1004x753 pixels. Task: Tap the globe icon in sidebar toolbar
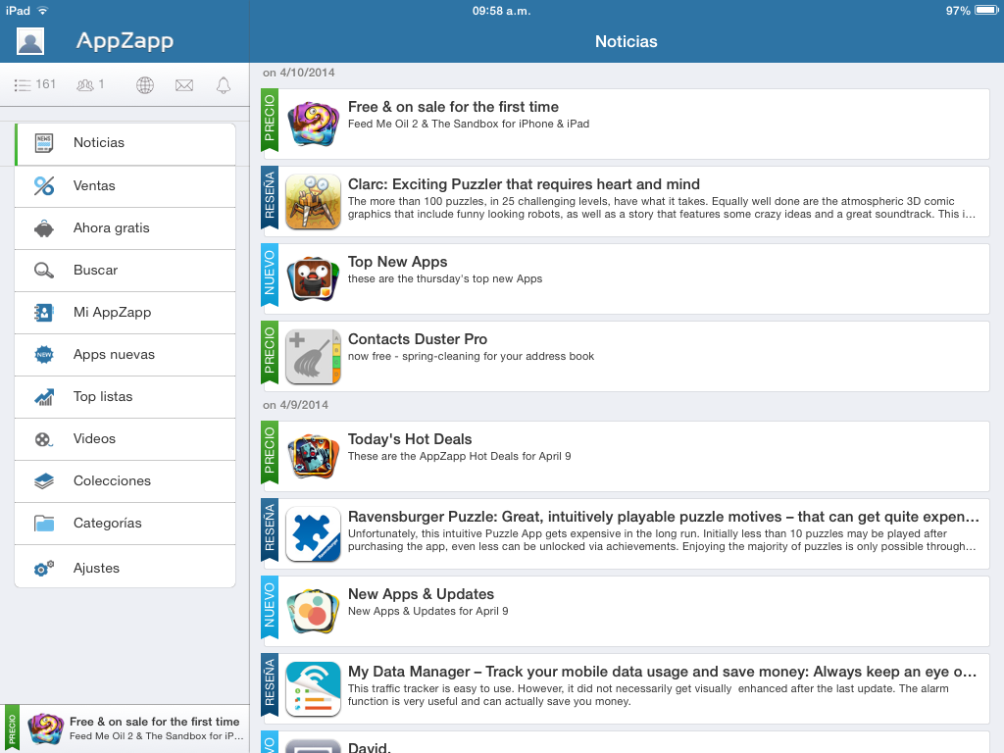145,85
